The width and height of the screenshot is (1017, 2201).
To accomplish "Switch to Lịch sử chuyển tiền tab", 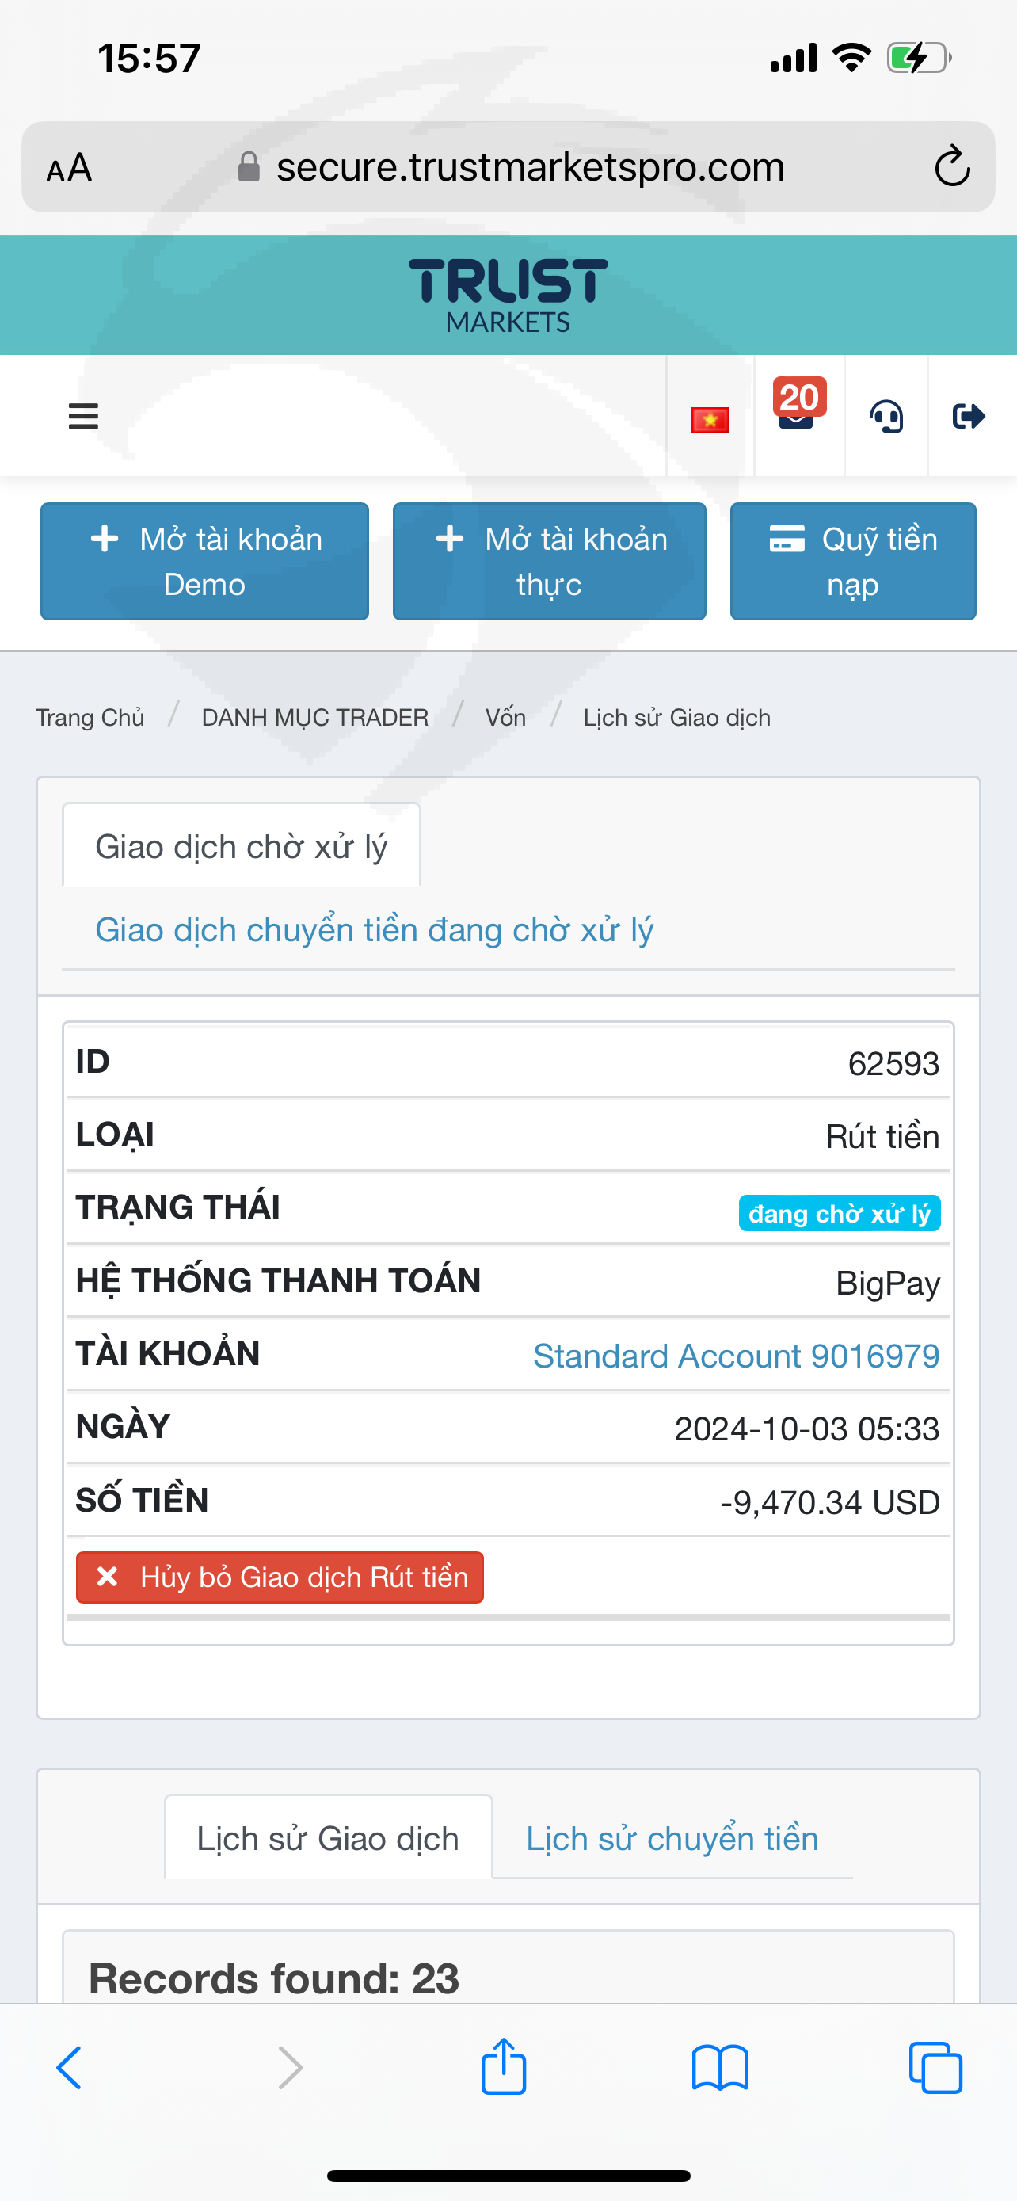I will 671,1839.
